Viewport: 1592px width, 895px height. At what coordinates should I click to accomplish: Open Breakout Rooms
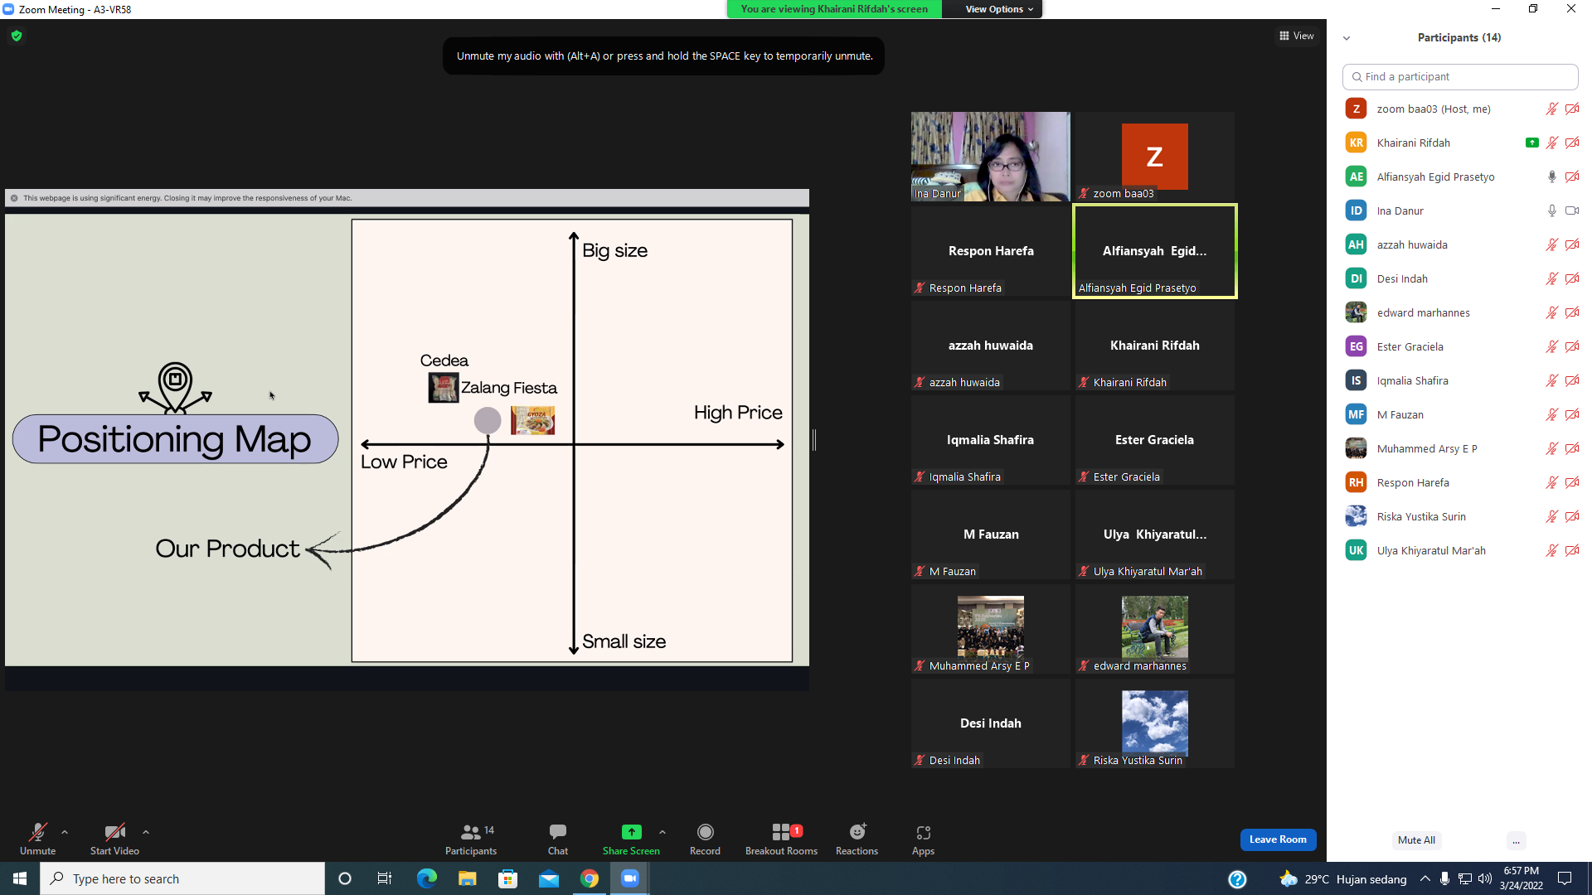click(781, 839)
